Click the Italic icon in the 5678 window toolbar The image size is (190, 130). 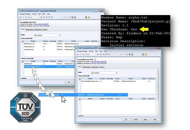coord(80,54)
